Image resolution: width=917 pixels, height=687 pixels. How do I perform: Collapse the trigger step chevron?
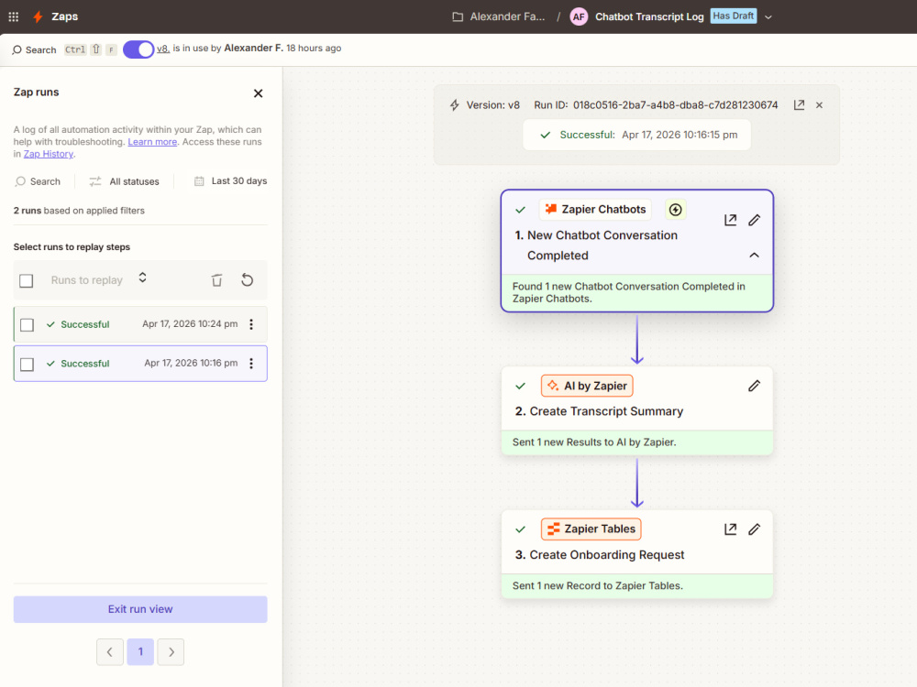click(x=755, y=256)
